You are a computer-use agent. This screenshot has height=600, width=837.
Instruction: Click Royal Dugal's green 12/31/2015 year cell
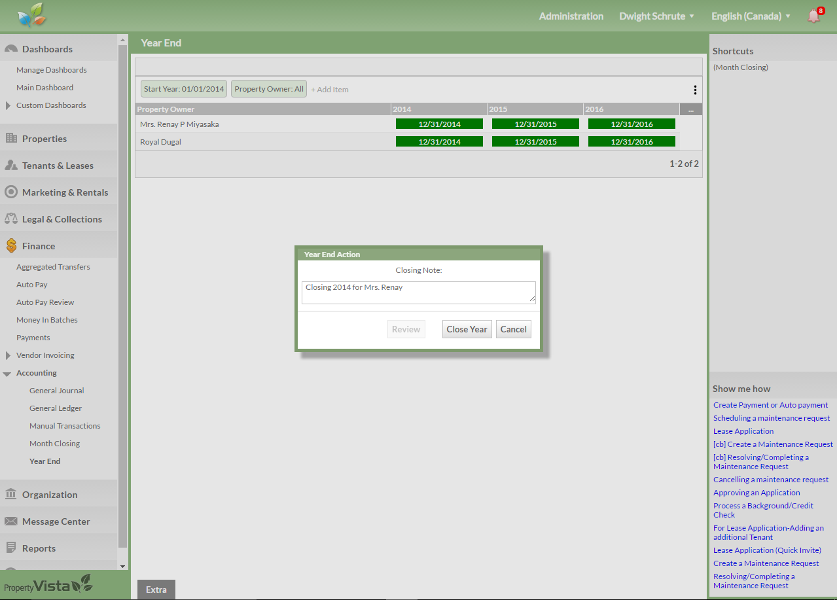(535, 142)
